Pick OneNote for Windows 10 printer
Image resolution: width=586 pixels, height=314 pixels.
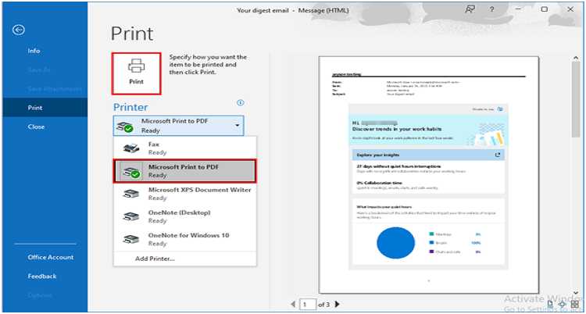185,239
